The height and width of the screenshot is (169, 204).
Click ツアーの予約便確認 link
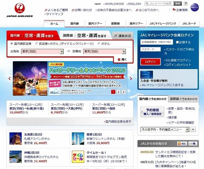pos(180,123)
